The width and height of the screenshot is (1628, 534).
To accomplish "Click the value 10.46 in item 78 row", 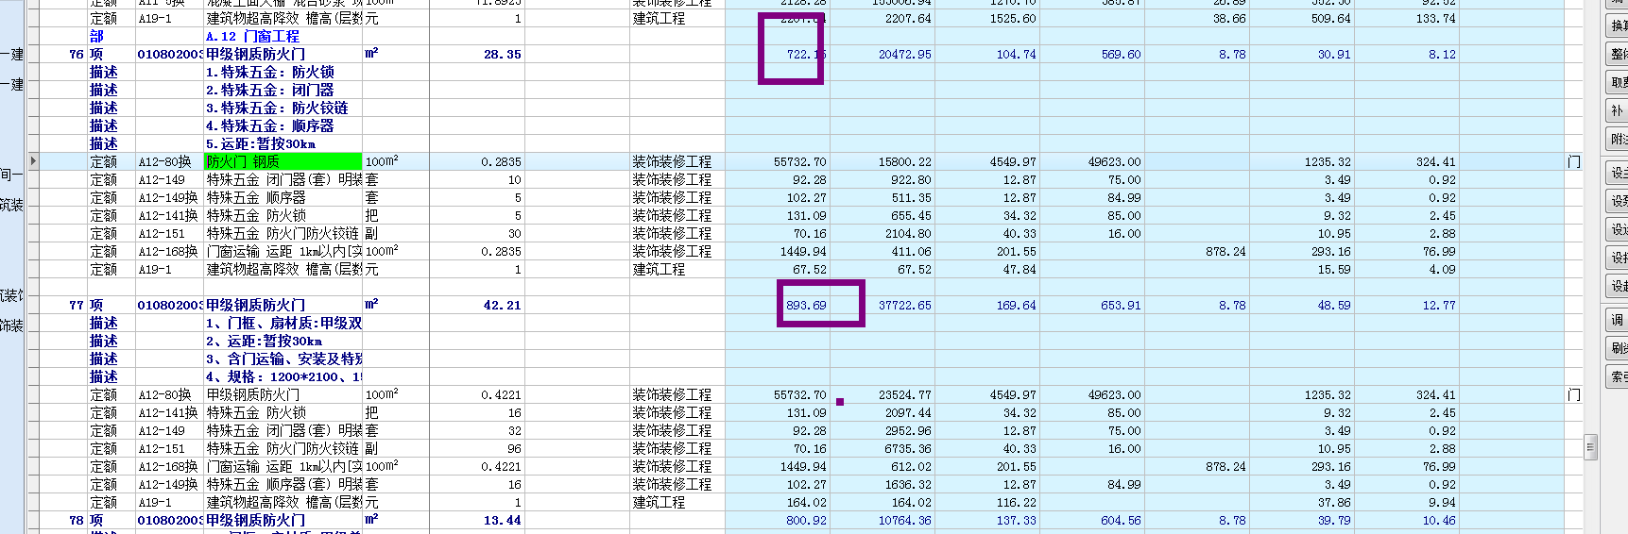I will coord(1439,520).
